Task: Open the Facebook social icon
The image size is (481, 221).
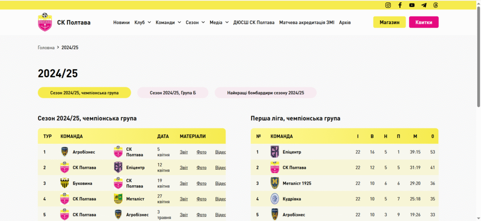Action: pyautogui.click(x=400, y=5)
